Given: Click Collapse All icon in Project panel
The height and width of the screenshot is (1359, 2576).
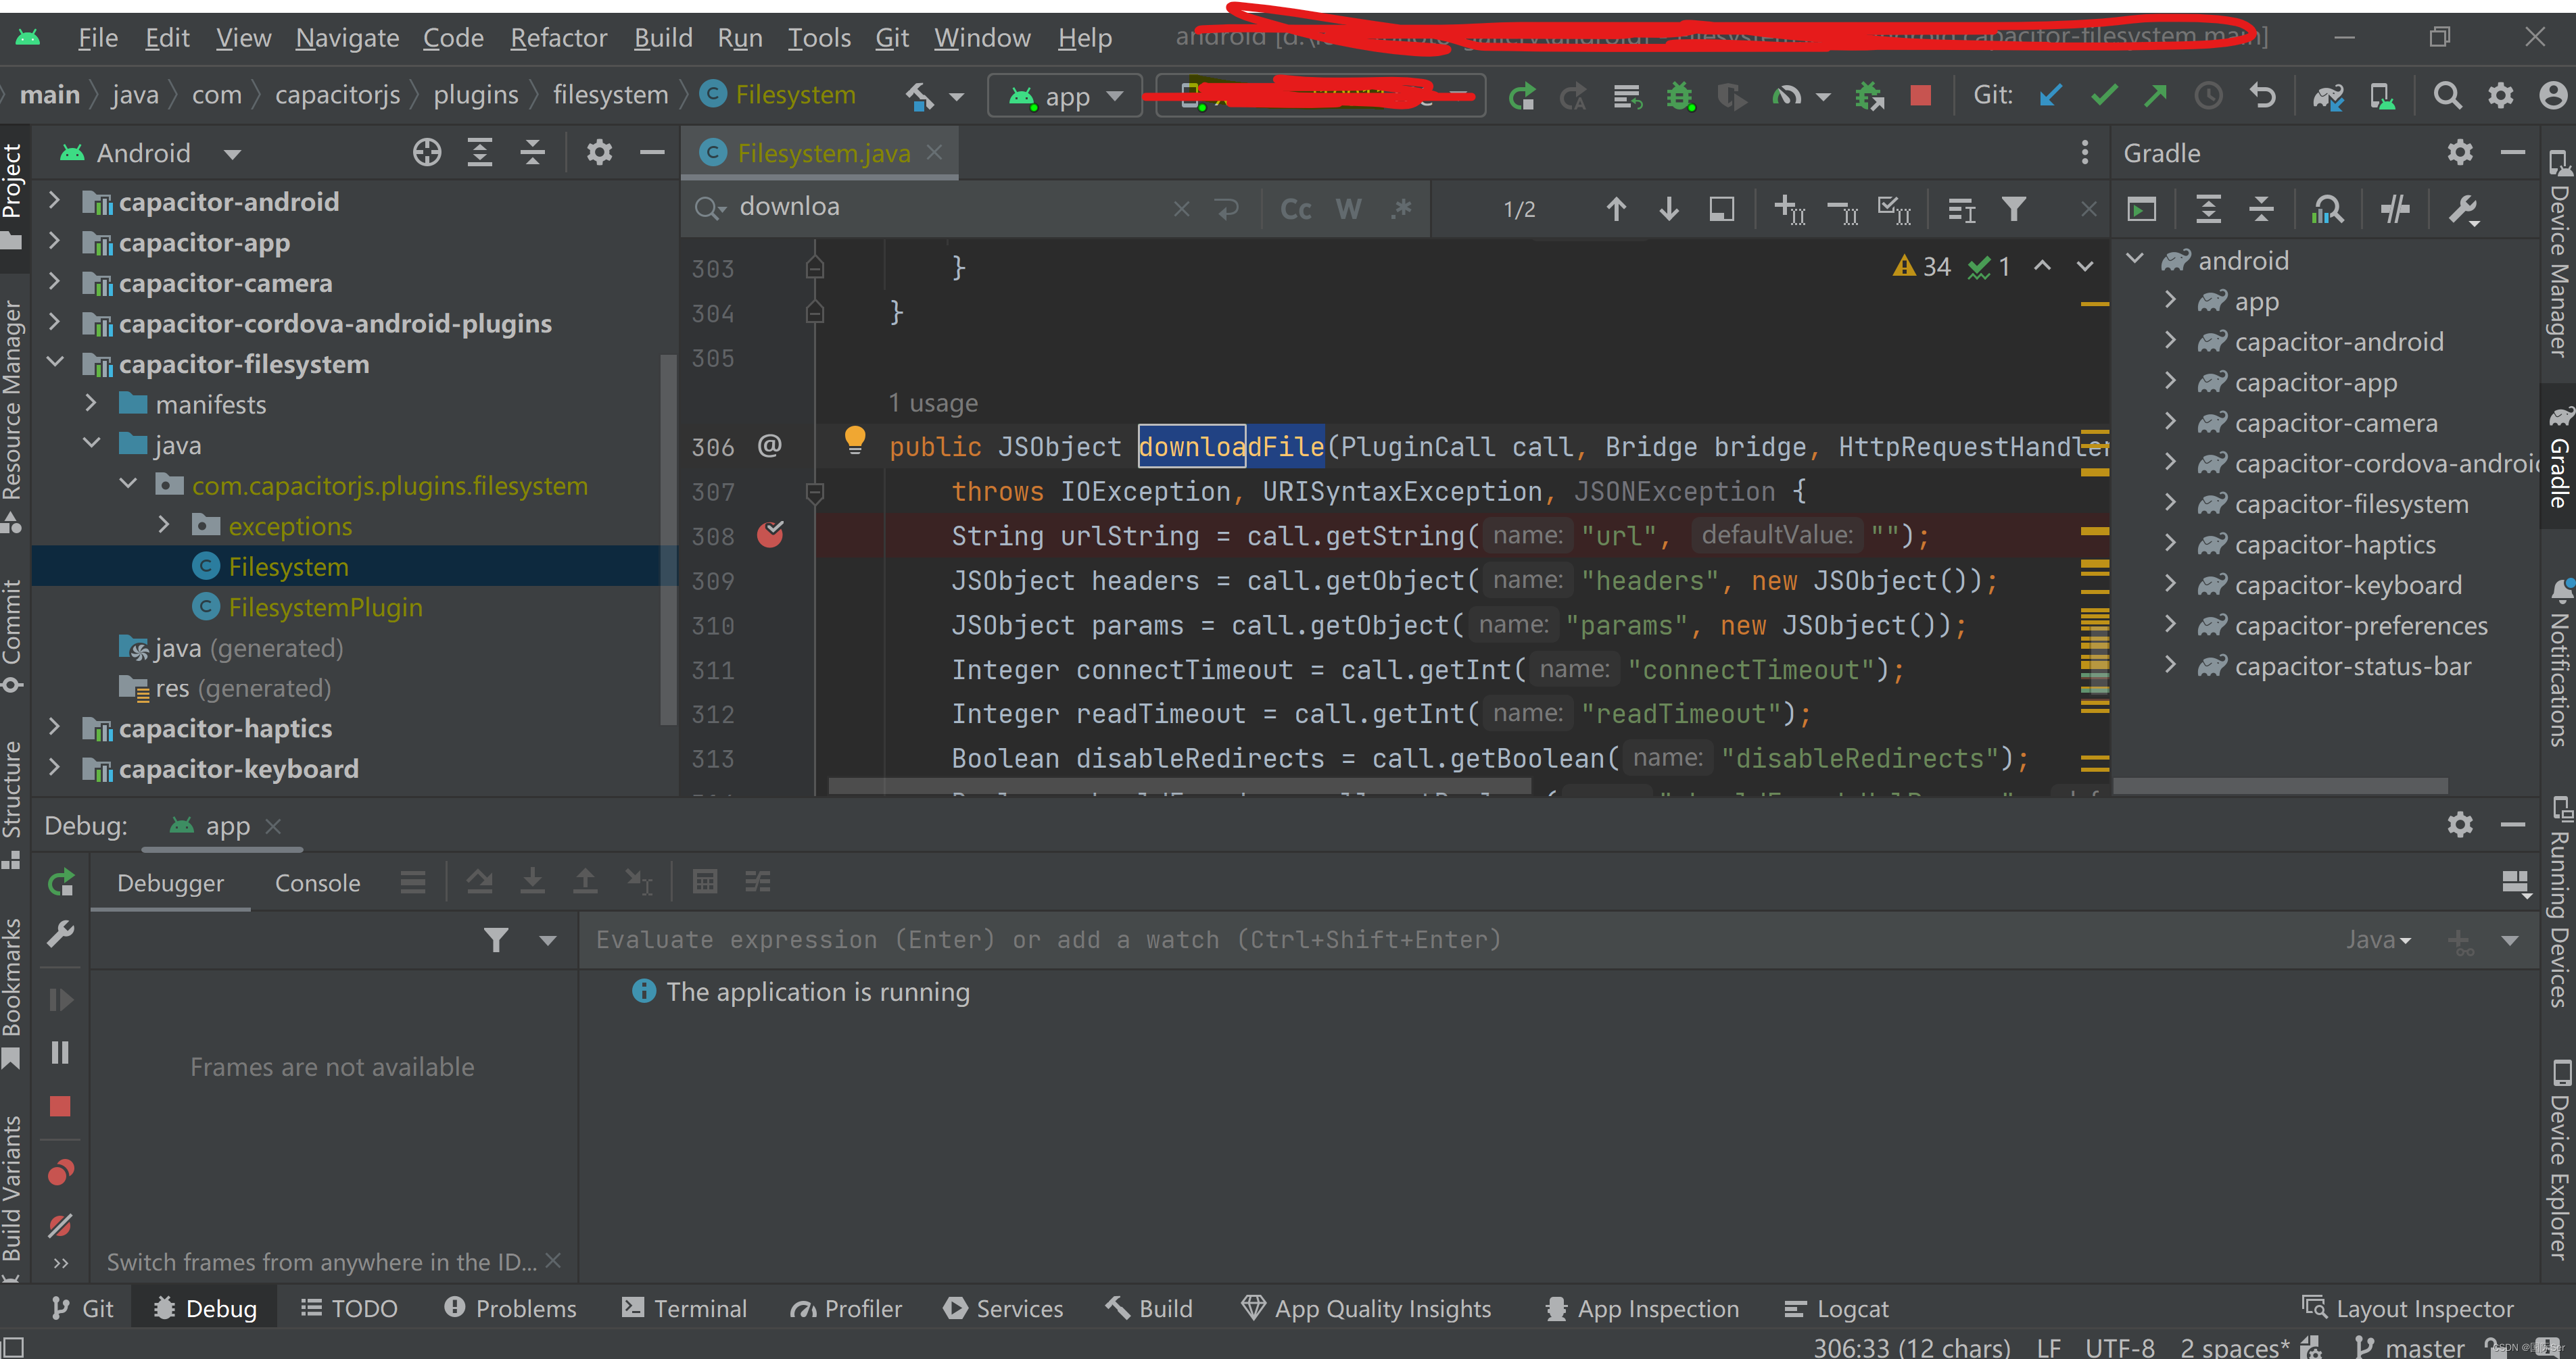Looking at the screenshot, I should 533,152.
